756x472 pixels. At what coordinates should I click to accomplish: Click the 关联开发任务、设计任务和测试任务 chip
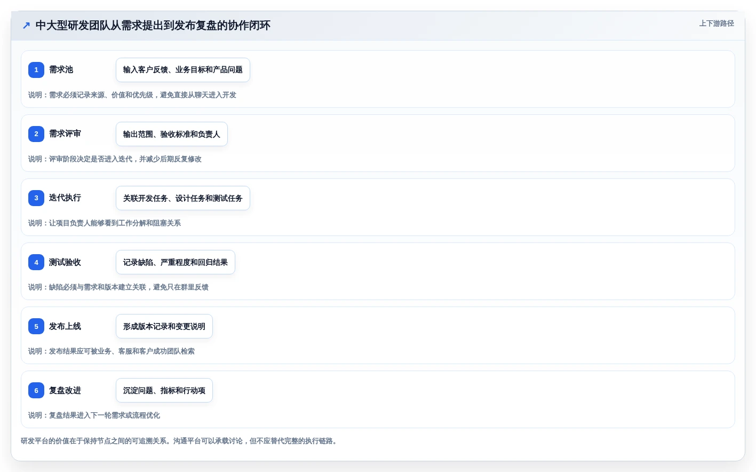(x=183, y=198)
